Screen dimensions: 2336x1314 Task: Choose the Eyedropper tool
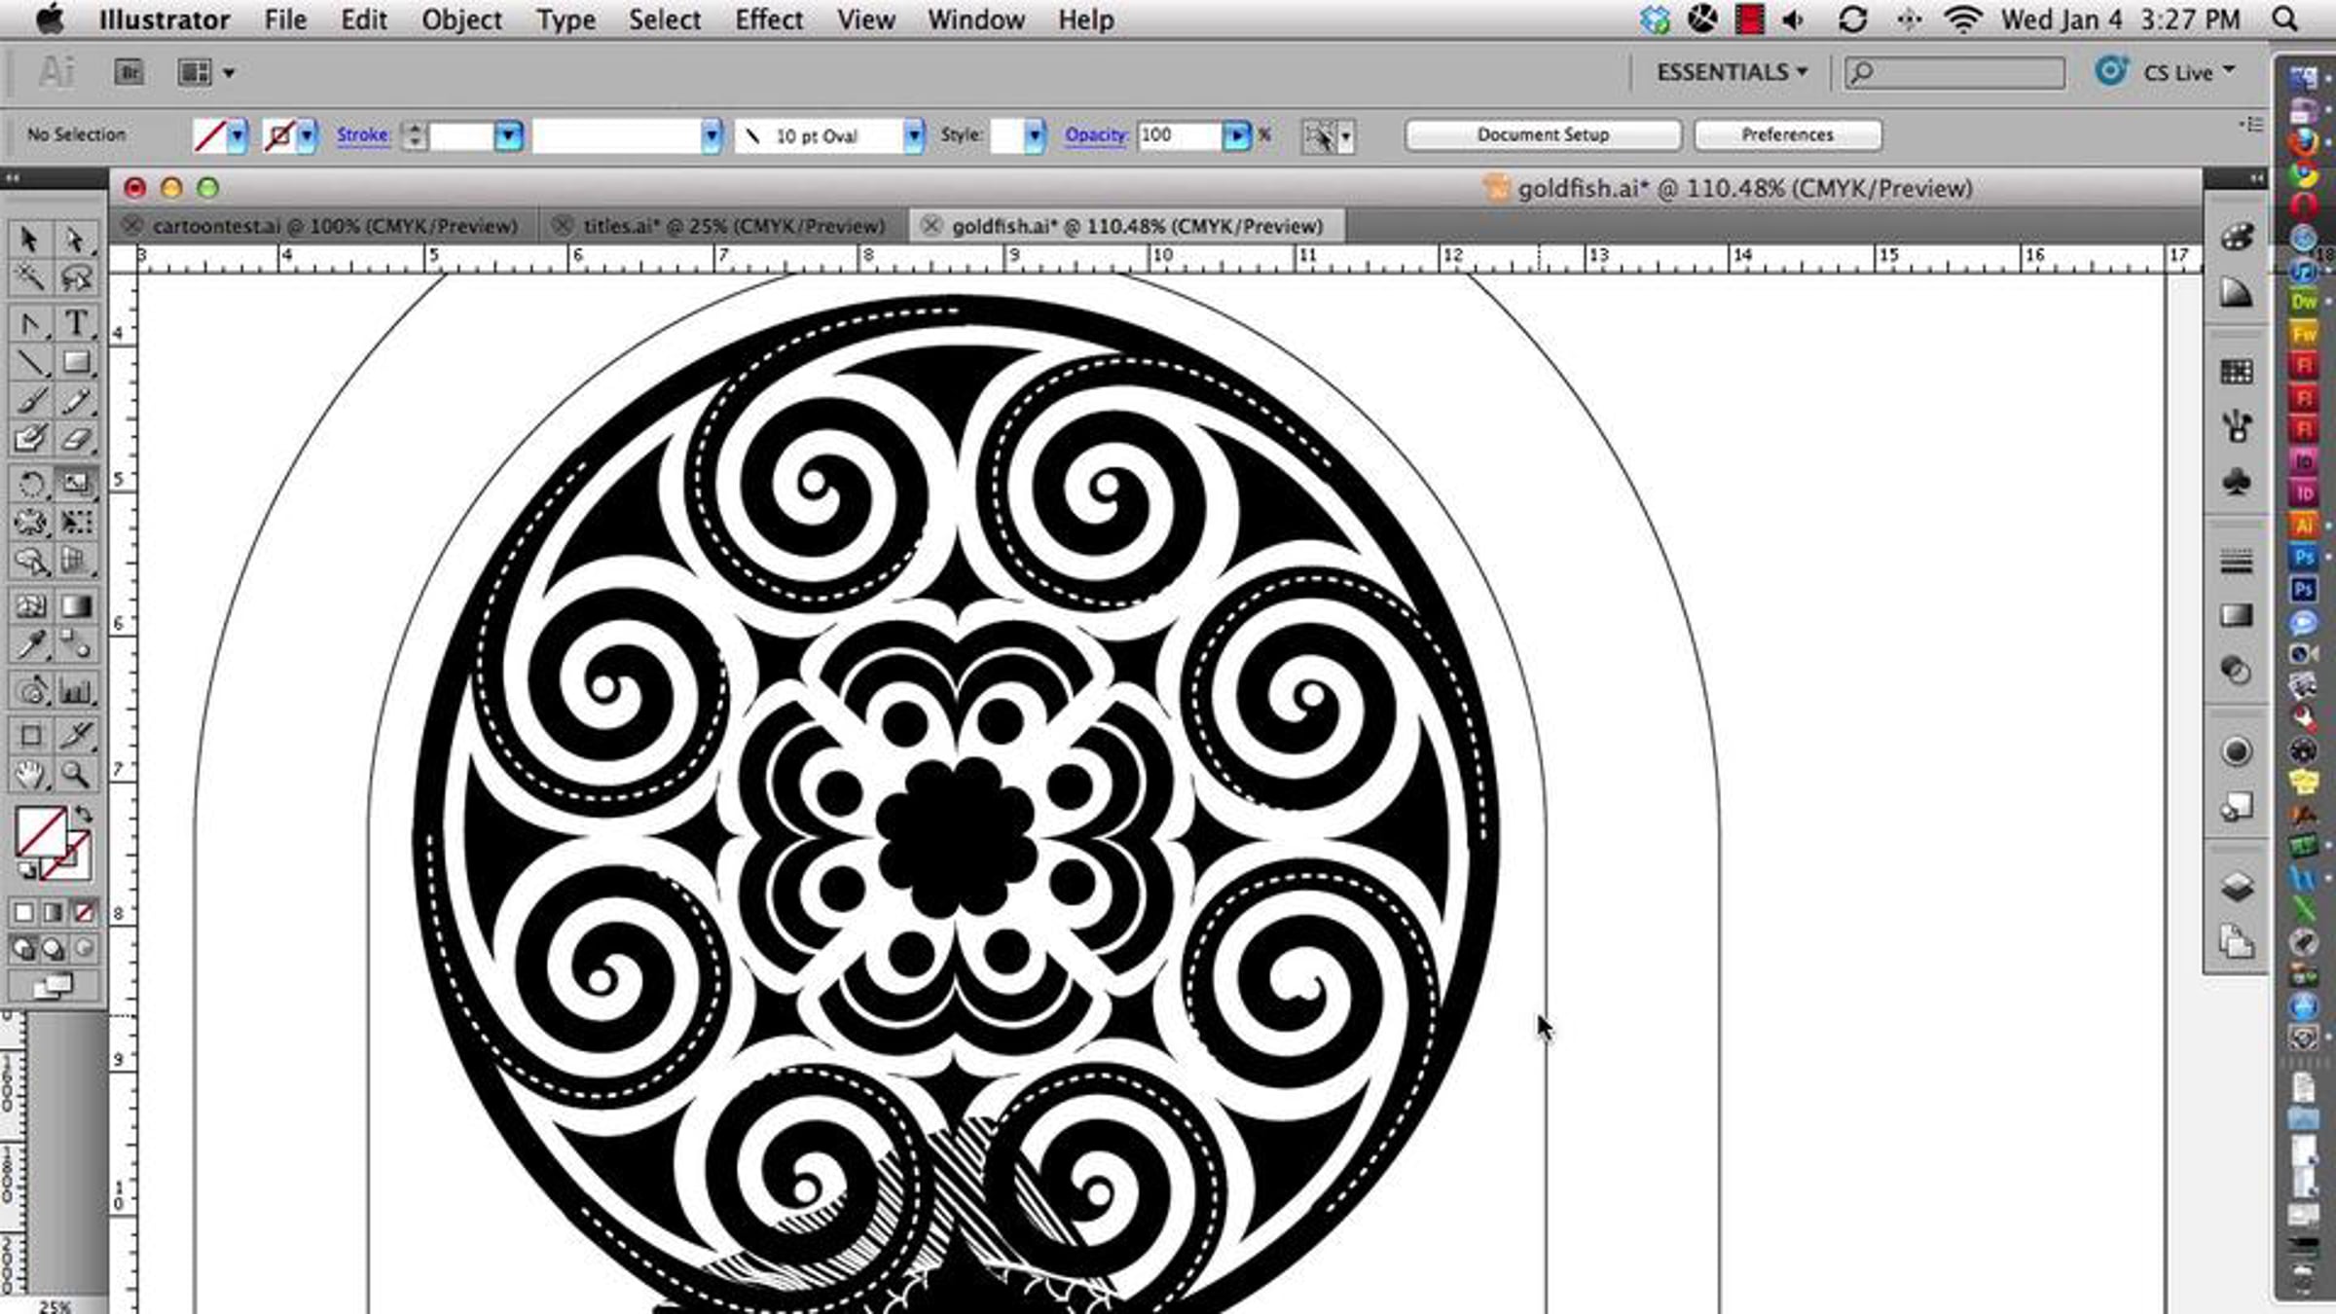click(x=30, y=645)
